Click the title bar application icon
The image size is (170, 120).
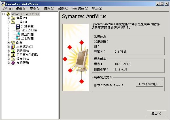(x=3, y=4)
